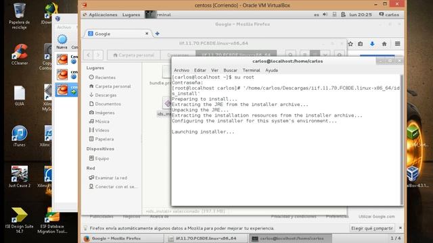Open a new Firefox tab with plus
The height and width of the screenshot is (243, 433).
pyautogui.click(x=157, y=34)
